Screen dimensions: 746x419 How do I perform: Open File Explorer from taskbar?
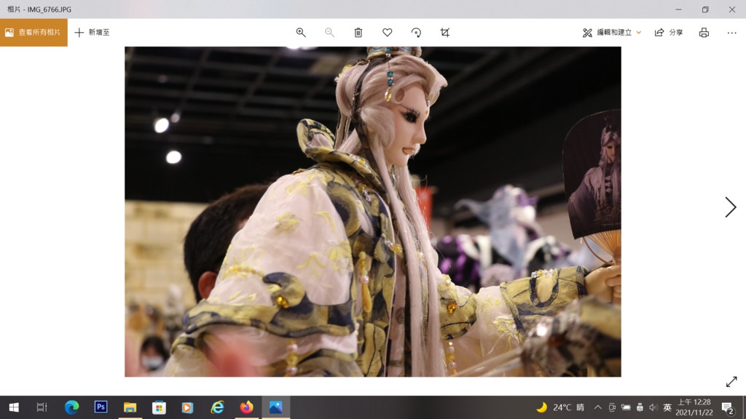point(130,407)
